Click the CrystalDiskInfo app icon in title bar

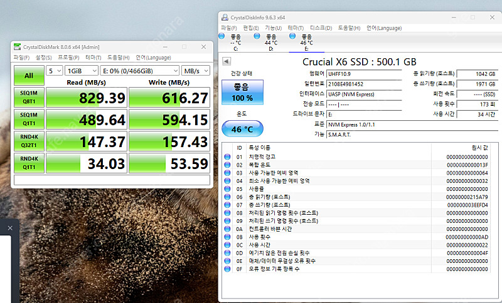point(225,18)
